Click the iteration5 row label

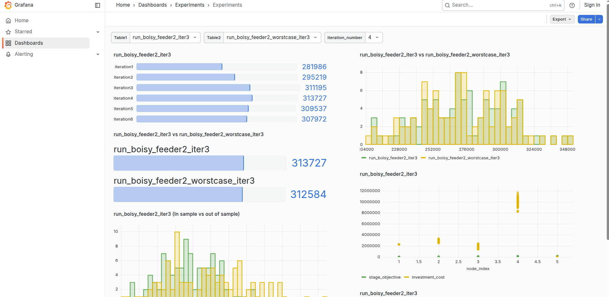point(123,109)
